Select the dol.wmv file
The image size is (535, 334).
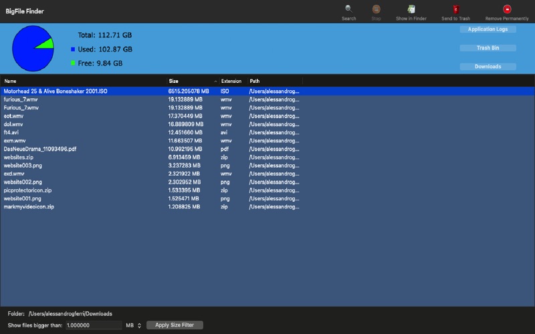pyautogui.click(x=267, y=124)
